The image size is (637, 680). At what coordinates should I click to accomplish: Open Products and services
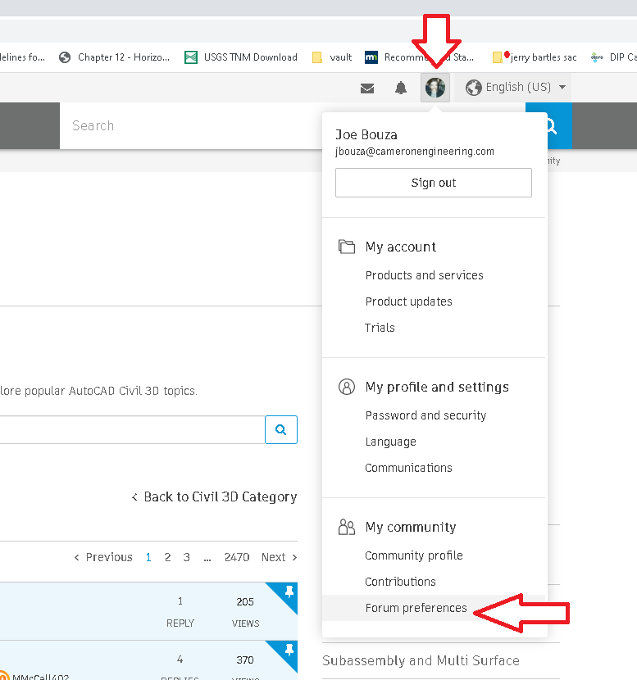[x=424, y=275]
